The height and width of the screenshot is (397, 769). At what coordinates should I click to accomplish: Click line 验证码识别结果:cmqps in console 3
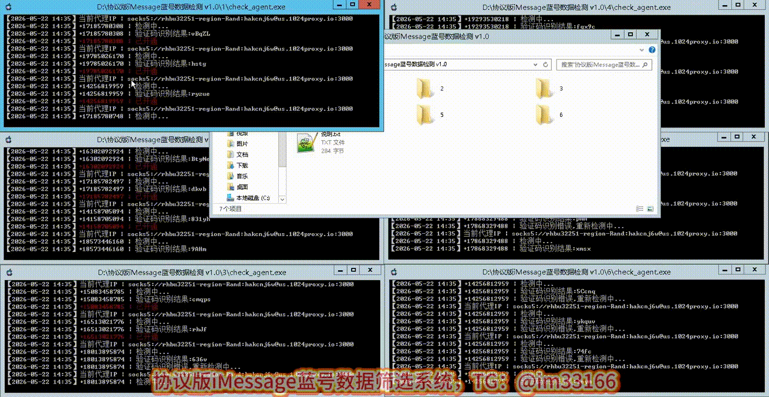coord(107,299)
